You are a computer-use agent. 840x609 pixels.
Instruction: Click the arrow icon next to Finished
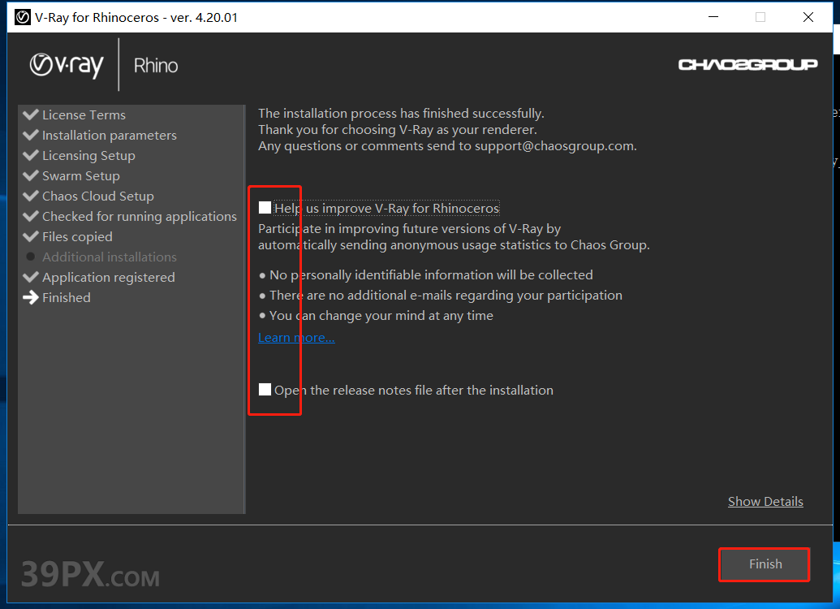pyautogui.click(x=31, y=297)
